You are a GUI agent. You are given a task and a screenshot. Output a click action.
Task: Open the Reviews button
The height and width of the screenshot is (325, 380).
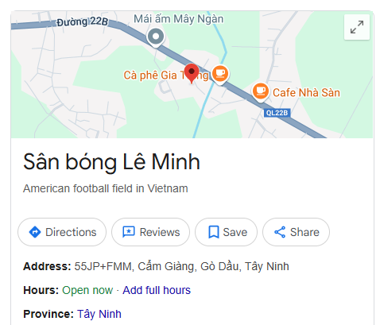[x=150, y=232]
